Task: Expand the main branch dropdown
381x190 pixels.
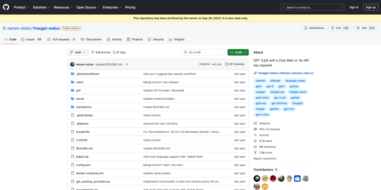Action: click(x=78, y=52)
